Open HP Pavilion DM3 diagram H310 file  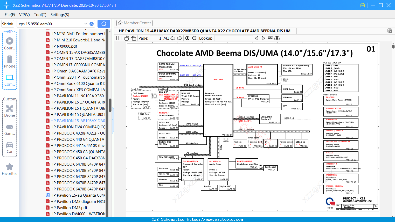pyautogui.click(x=75, y=201)
